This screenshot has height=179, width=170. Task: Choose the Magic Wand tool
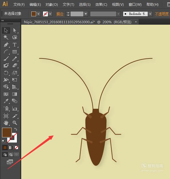pos(6,37)
